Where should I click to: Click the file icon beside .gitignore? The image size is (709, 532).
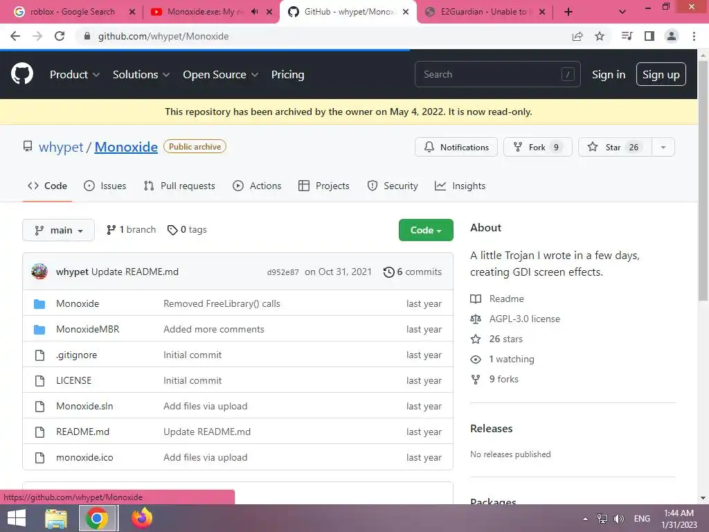coord(39,355)
